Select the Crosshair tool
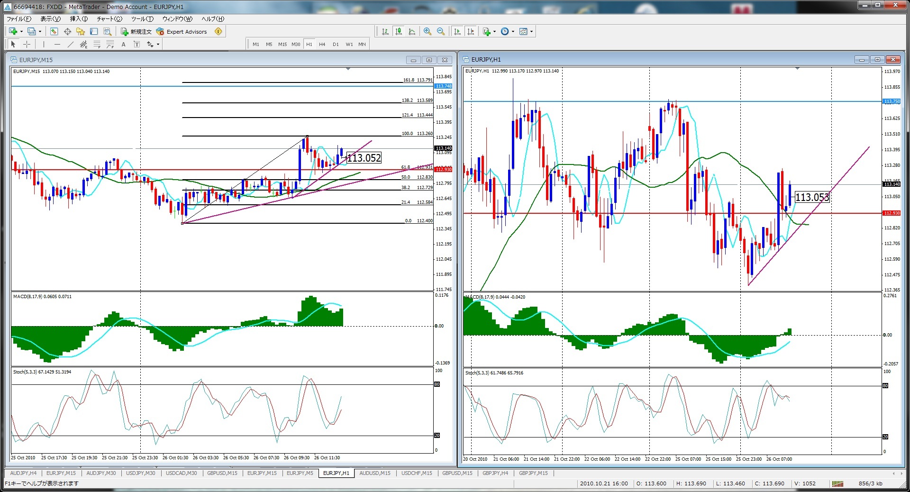This screenshot has height=492, width=910. pos(27,44)
